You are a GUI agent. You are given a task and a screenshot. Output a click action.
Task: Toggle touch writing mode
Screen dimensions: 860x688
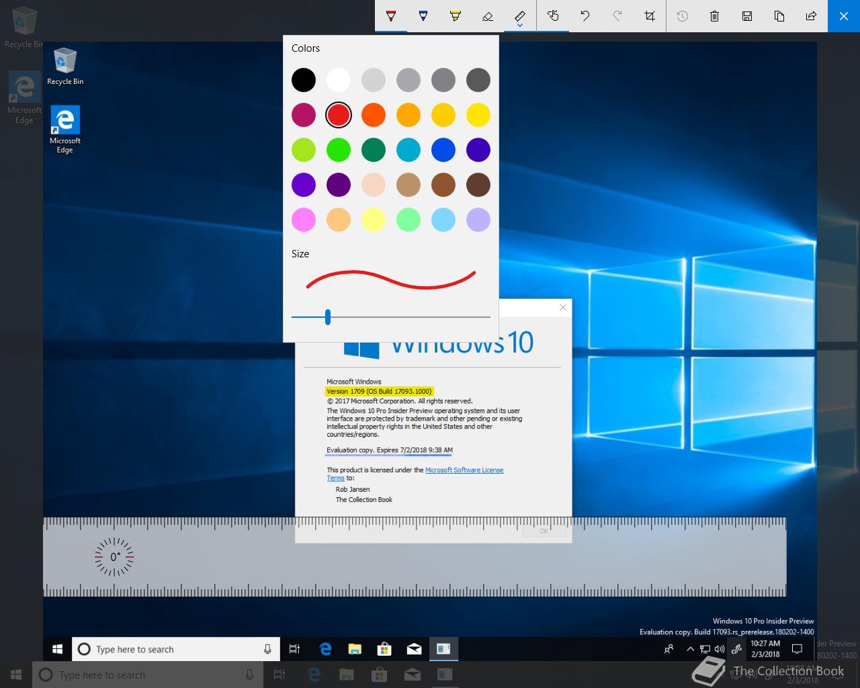553,16
